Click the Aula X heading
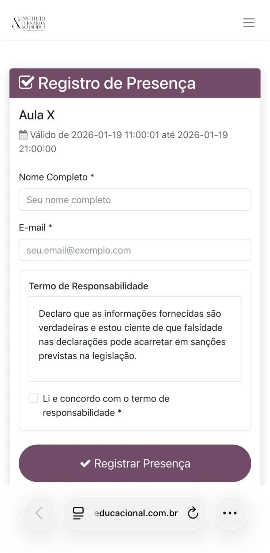The width and height of the screenshot is (270, 553). (37, 115)
